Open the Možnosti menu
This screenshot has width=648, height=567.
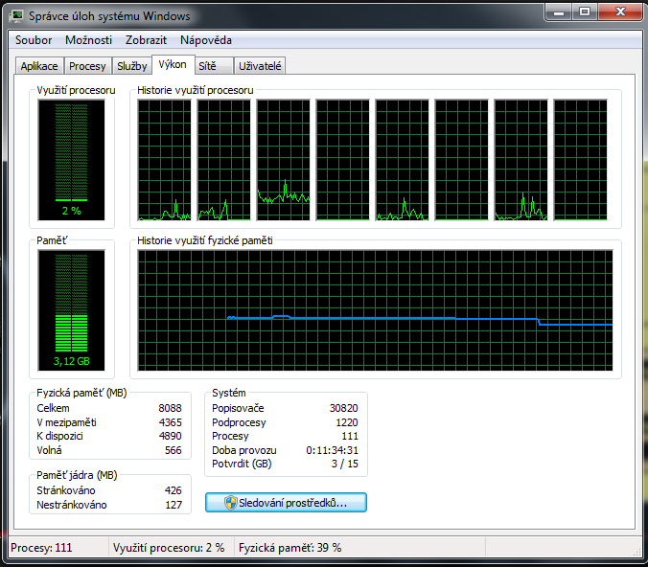click(88, 40)
